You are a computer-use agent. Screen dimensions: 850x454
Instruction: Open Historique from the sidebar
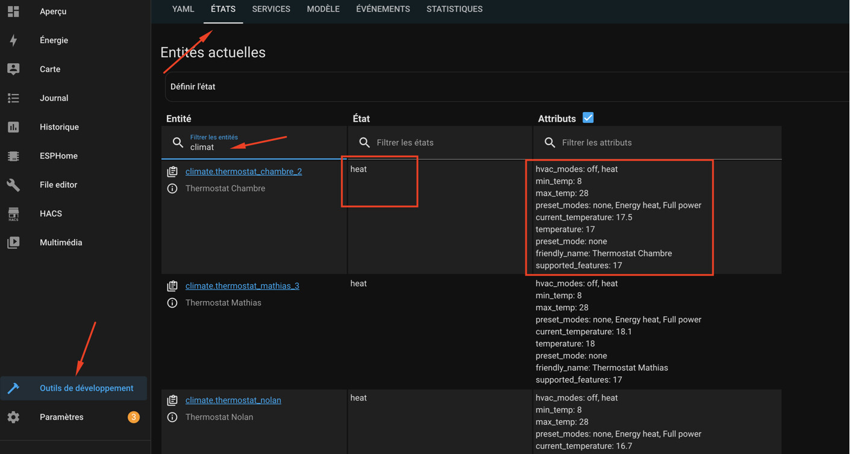[x=59, y=126]
